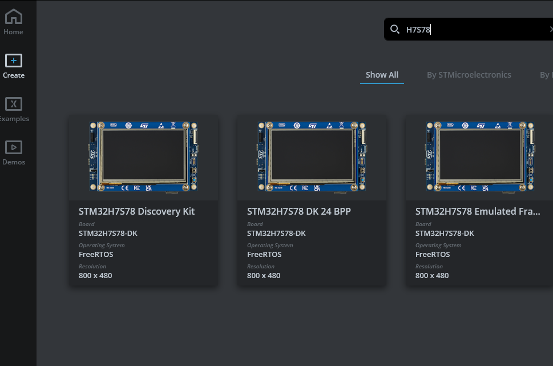Screen dimensions: 553x366
Task: Filter by STMicroelectronics tab
Action: 469,75
